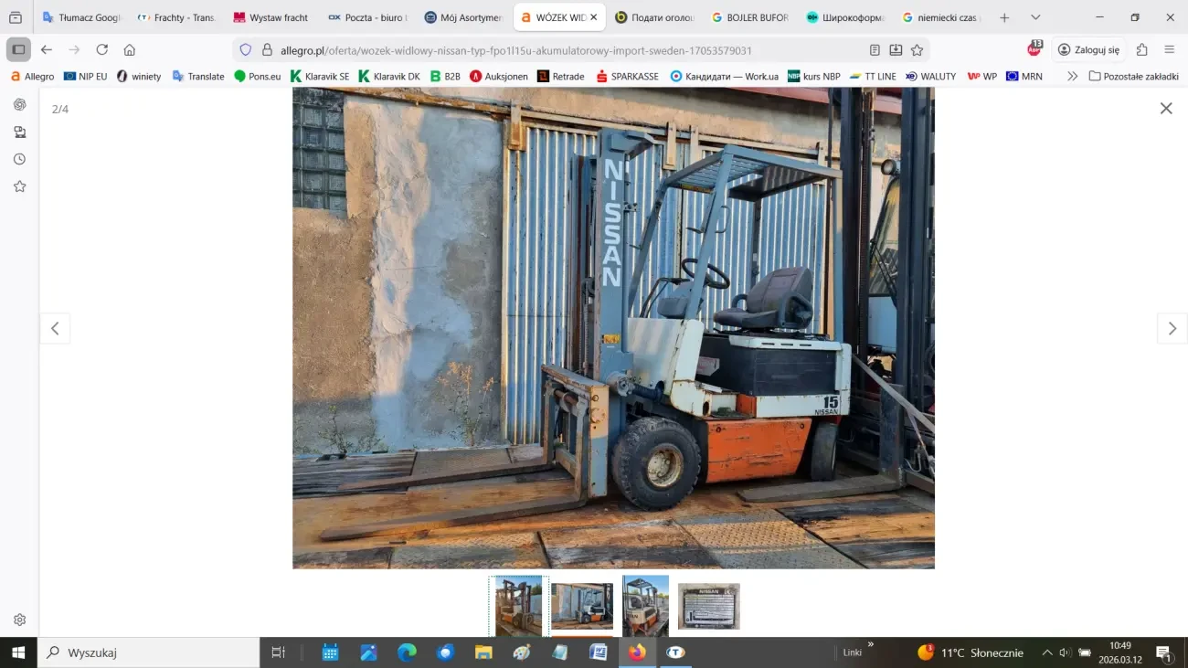1188x668 pixels.
Task: Open synced tabs sidebar icon
Action: coord(19,132)
